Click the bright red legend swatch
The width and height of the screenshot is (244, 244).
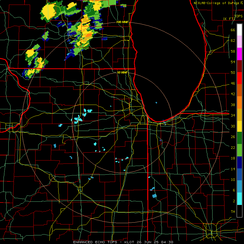tap(239, 78)
